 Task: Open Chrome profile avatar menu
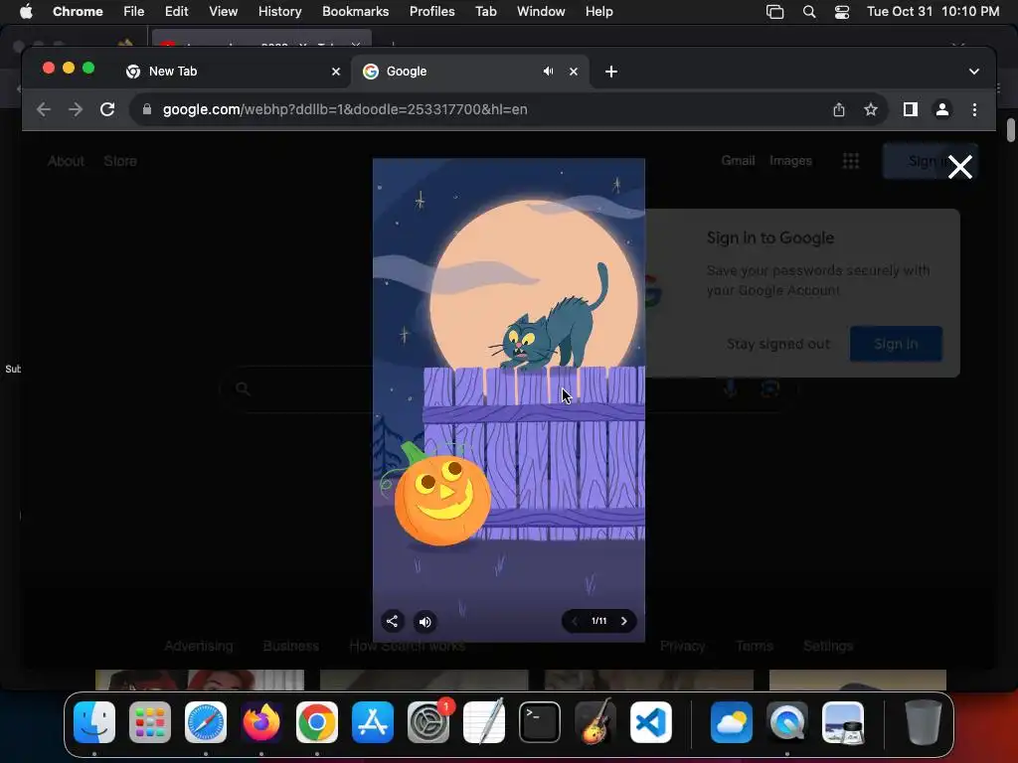pos(942,109)
